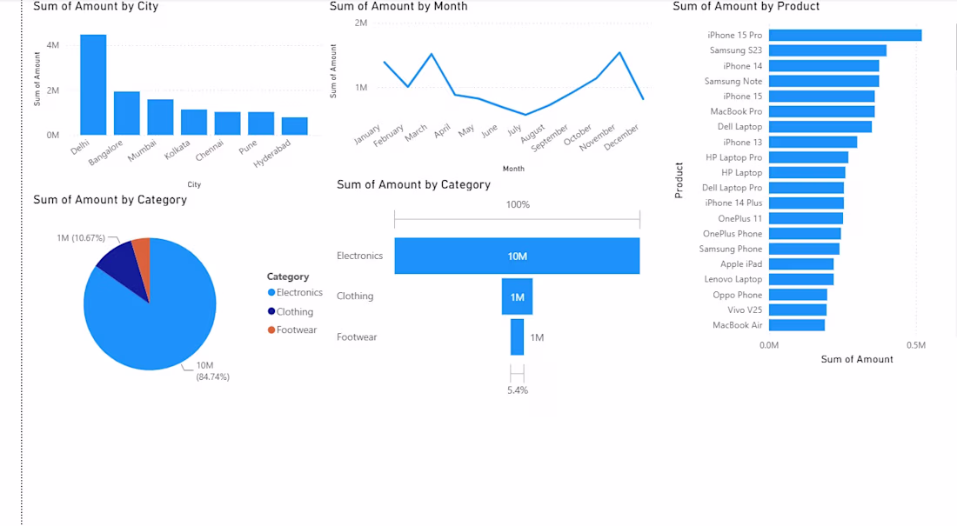Click the July low point on the line chart

525,115
